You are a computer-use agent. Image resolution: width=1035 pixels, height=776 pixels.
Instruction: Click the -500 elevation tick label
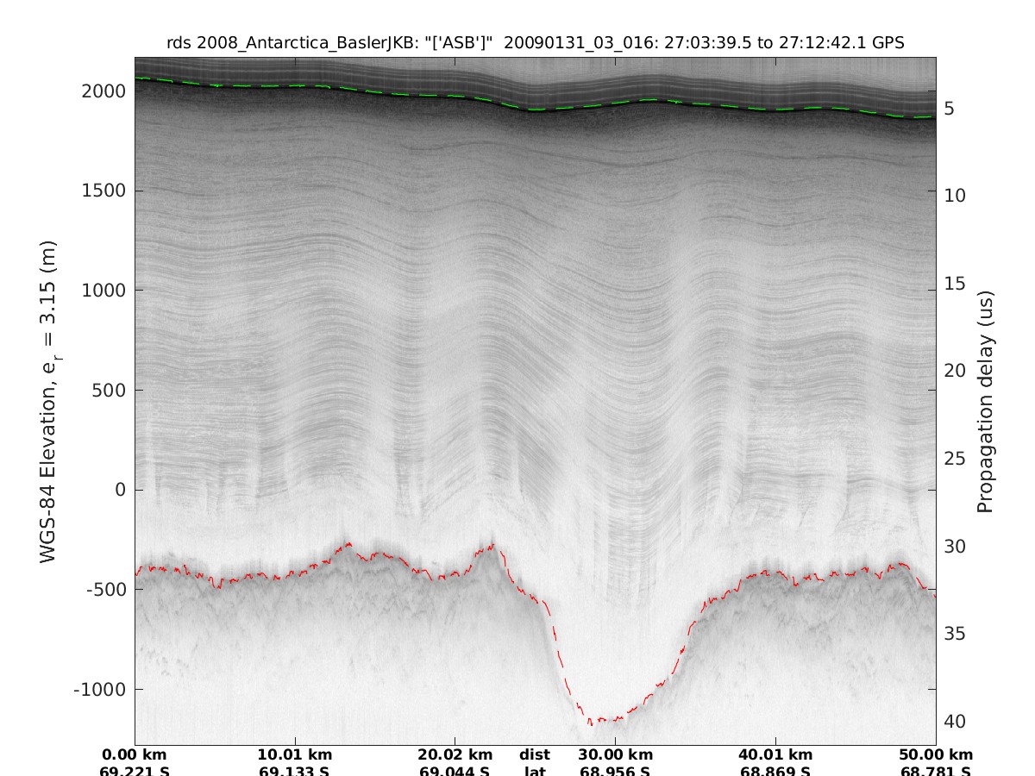tap(103, 590)
